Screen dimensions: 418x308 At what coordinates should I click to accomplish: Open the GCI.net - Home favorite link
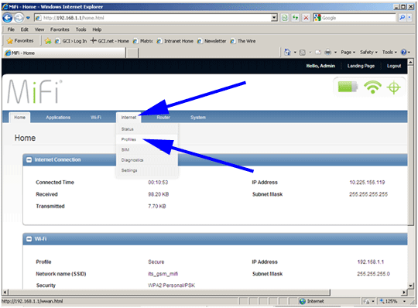tap(110, 41)
